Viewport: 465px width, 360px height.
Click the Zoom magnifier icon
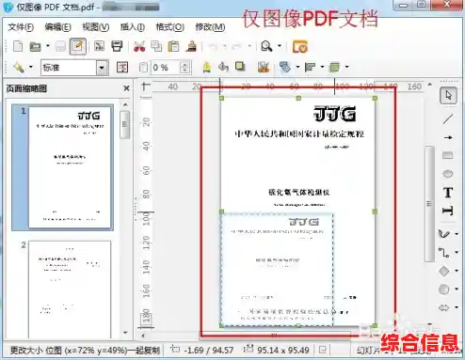pyautogui.click(x=266, y=46)
